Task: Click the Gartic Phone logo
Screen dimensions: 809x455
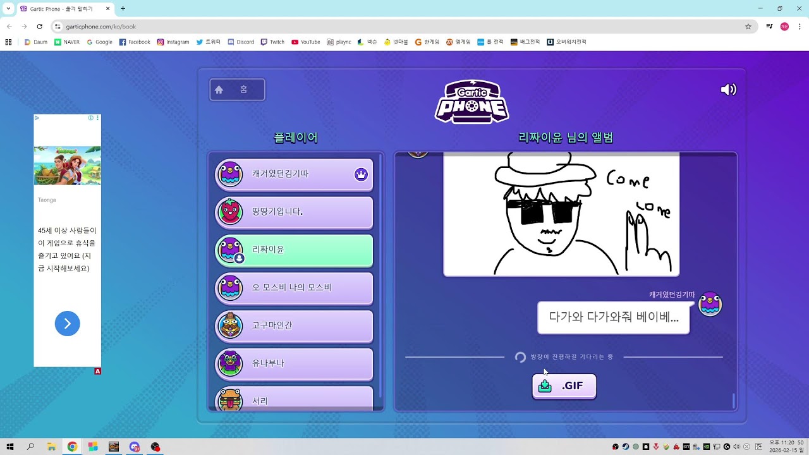Action: point(471,101)
